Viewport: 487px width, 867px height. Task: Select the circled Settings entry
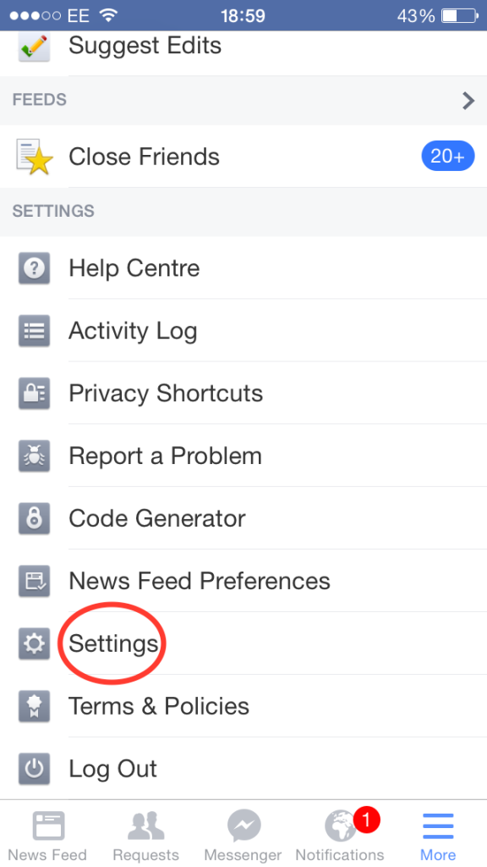point(112,643)
